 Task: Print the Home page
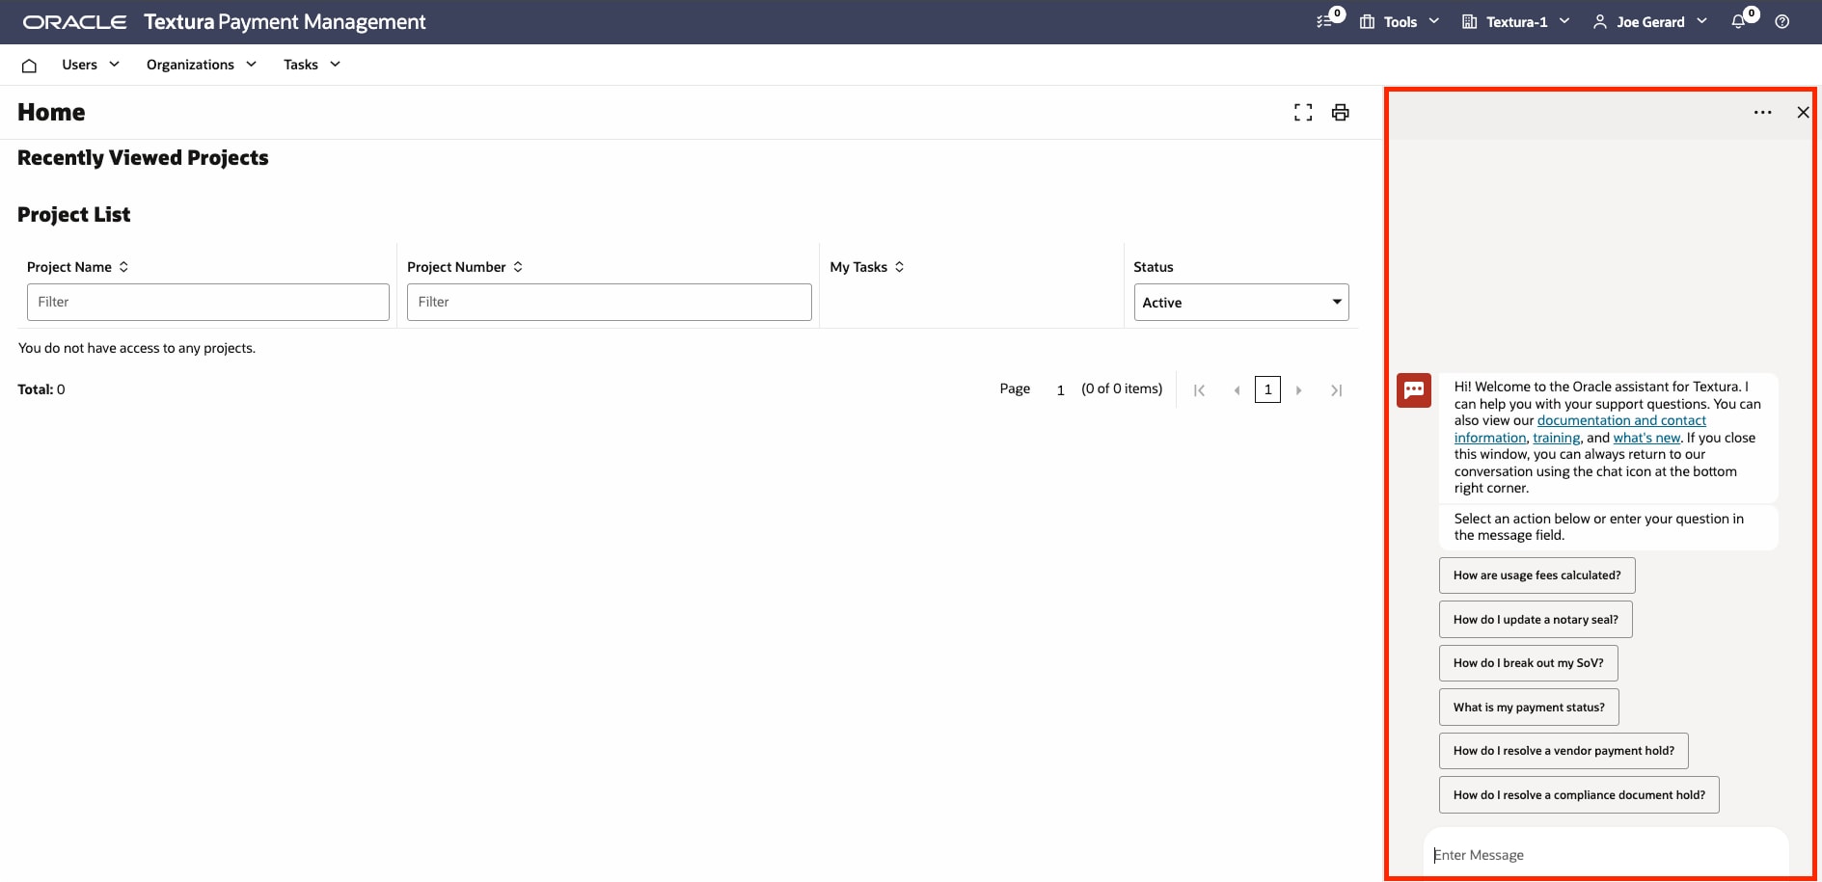coord(1340,113)
